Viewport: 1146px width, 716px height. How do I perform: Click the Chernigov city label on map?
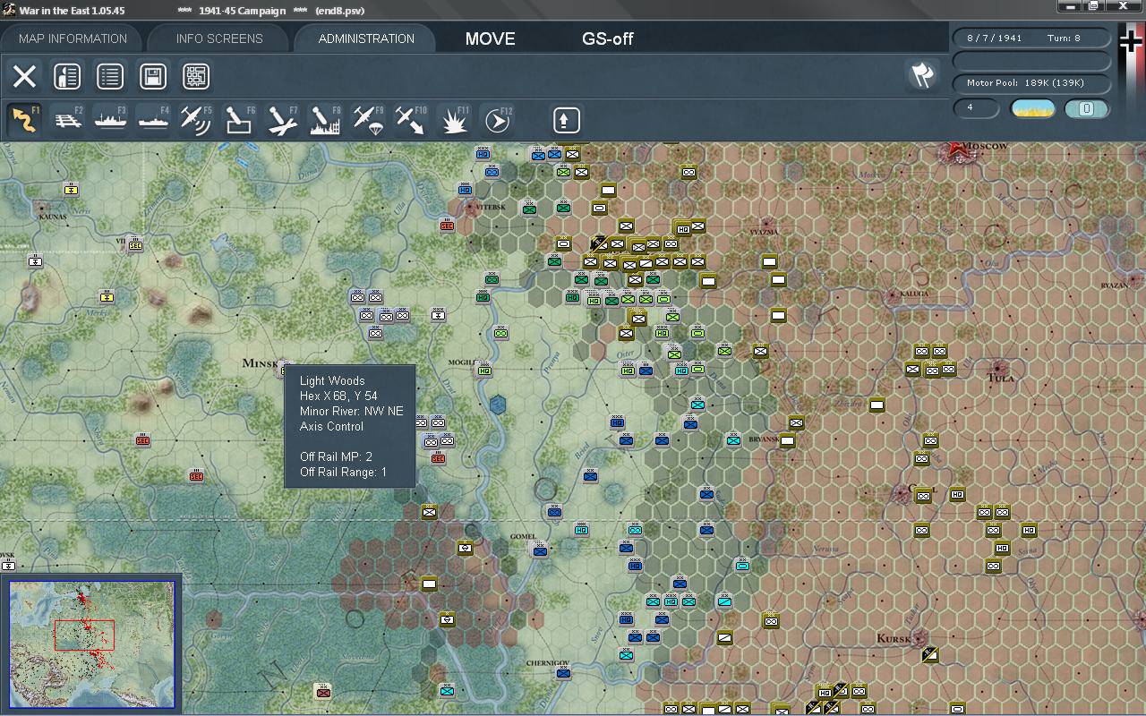pos(548,663)
